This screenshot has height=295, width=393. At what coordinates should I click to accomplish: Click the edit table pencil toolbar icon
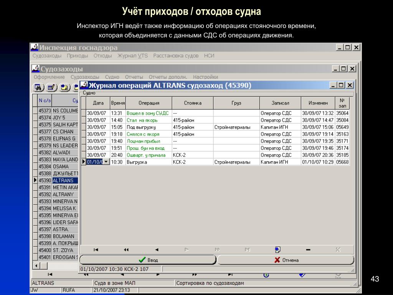tap(51, 87)
